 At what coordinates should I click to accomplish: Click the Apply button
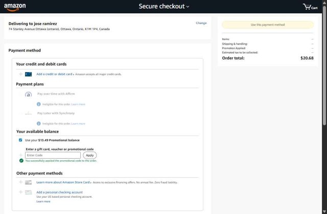(90, 155)
